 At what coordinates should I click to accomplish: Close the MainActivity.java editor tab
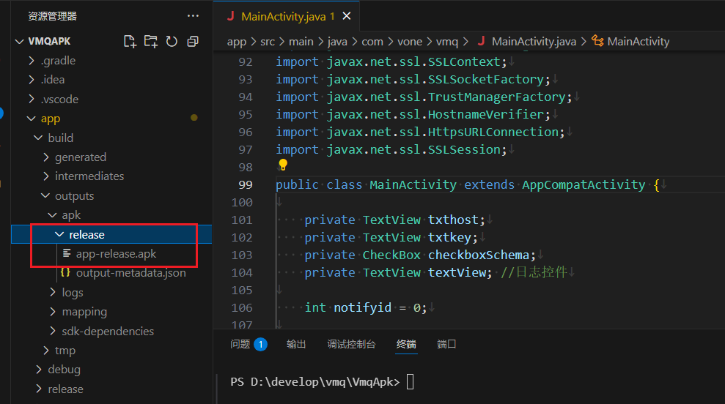(x=347, y=16)
